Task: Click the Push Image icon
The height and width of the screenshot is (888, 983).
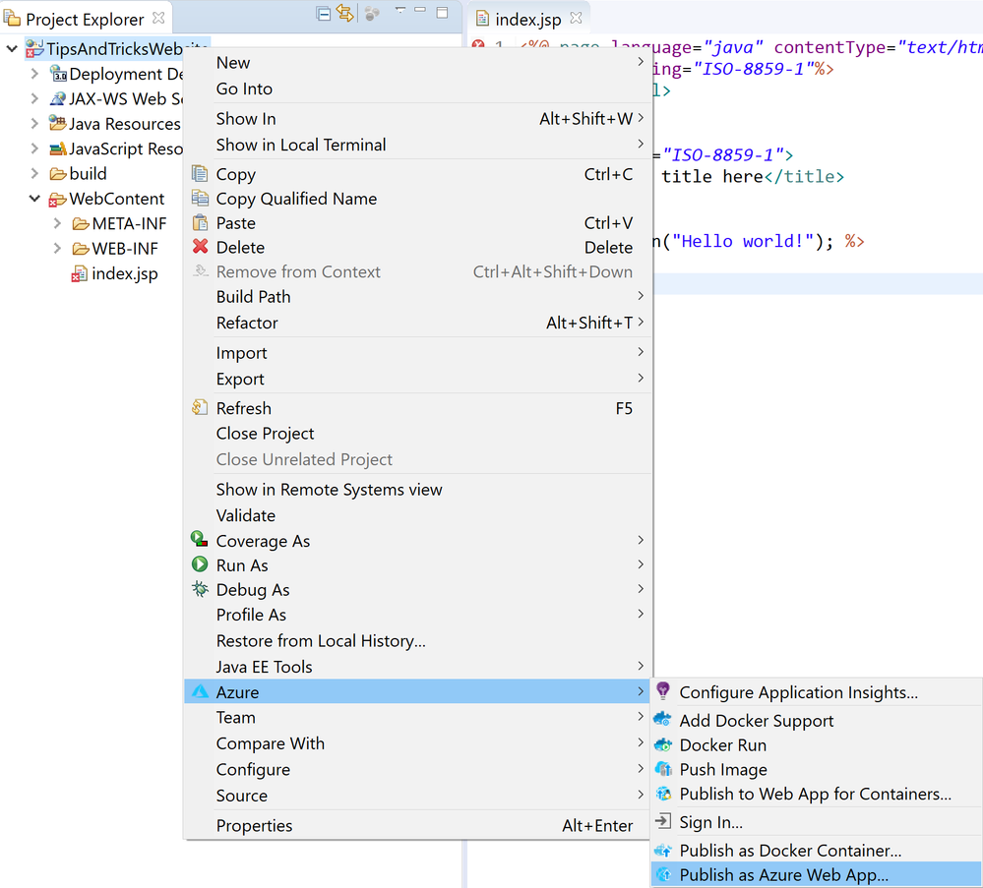Action: pyautogui.click(x=663, y=768)
